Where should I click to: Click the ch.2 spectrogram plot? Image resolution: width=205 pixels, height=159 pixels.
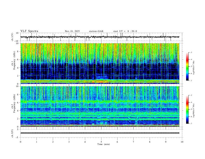[100, 107]
